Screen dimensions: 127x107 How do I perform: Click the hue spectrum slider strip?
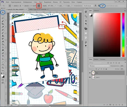[123, 35]
